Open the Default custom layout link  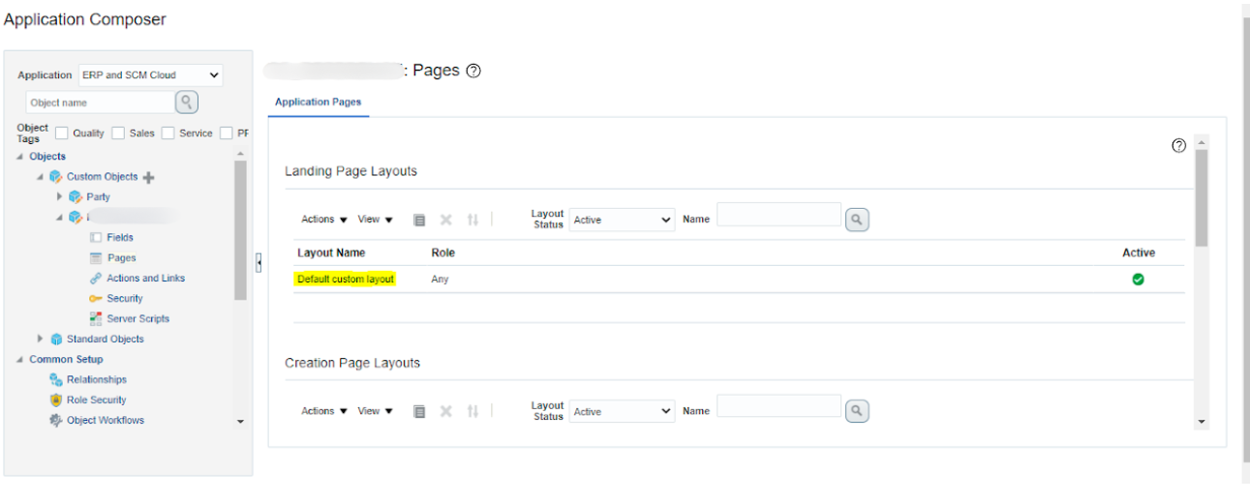pos(346,280)
